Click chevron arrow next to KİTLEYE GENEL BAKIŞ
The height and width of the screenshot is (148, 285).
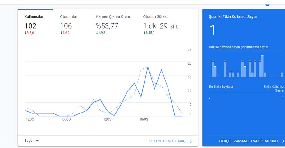[x=191, y=141]
